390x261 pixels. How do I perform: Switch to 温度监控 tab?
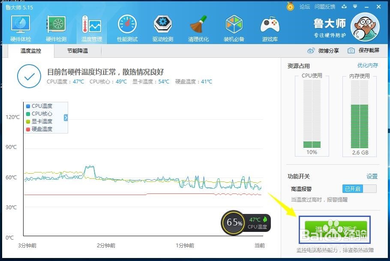click(x=31, y=51)
